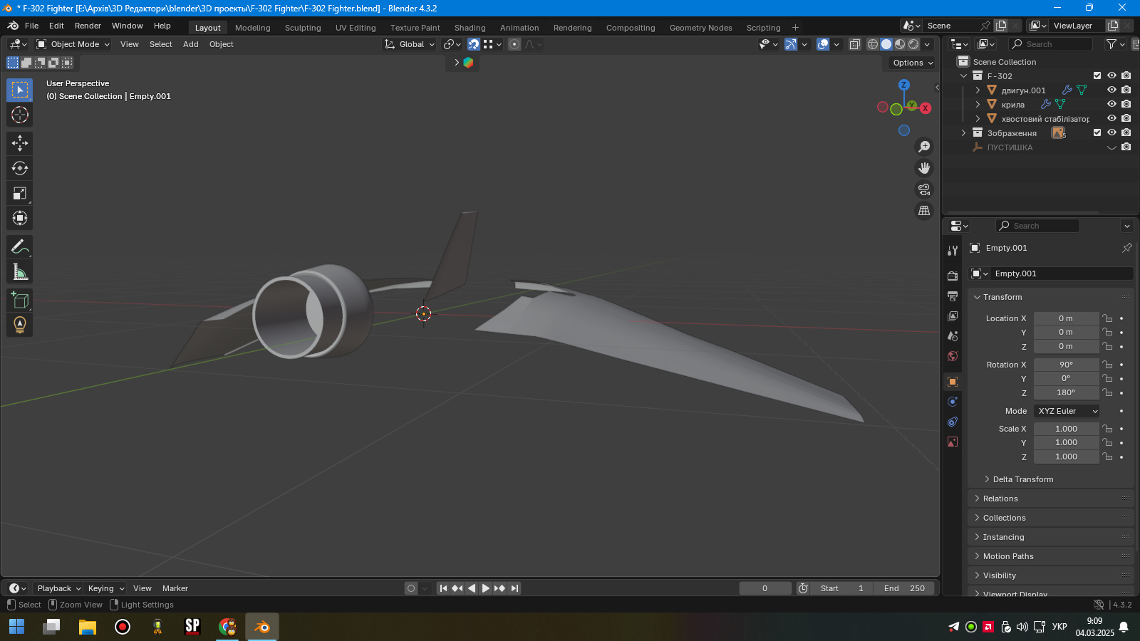Viewport: 1140px width, 641px height.
Task: Expand the хвостовий стабілізатор tree item
Action: click(x=978, y=118)
